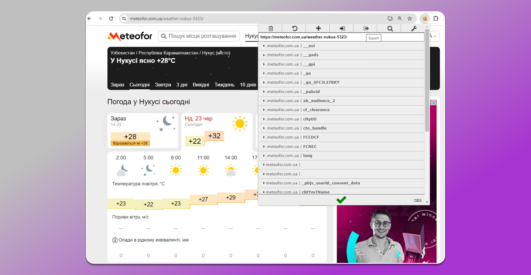Click the reset cookies undo arrow icon

click(x=295, y=28)
